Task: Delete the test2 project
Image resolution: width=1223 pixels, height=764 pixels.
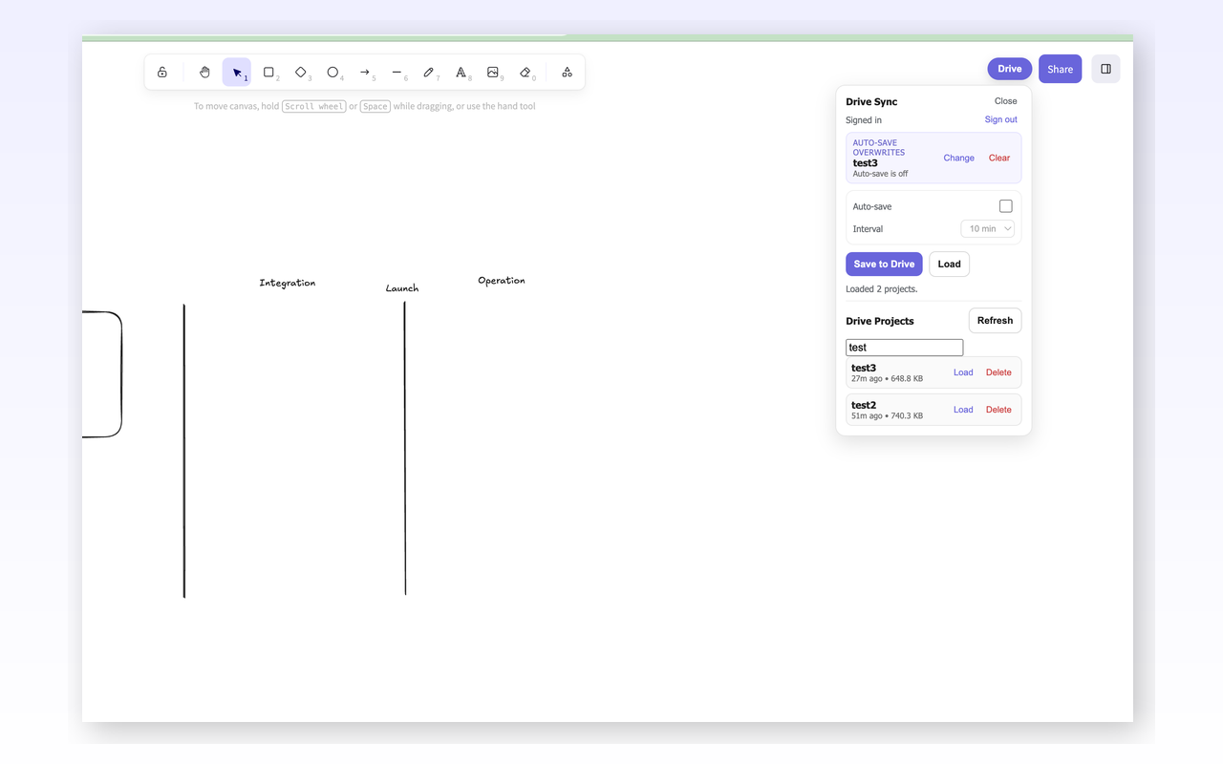Action: (x=998, y=410)
